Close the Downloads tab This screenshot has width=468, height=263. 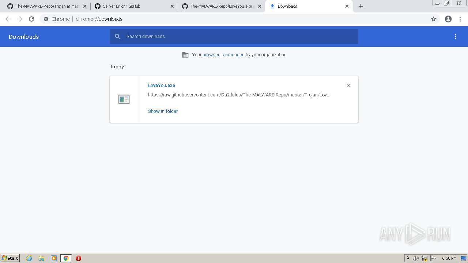[x=347, y=6]
